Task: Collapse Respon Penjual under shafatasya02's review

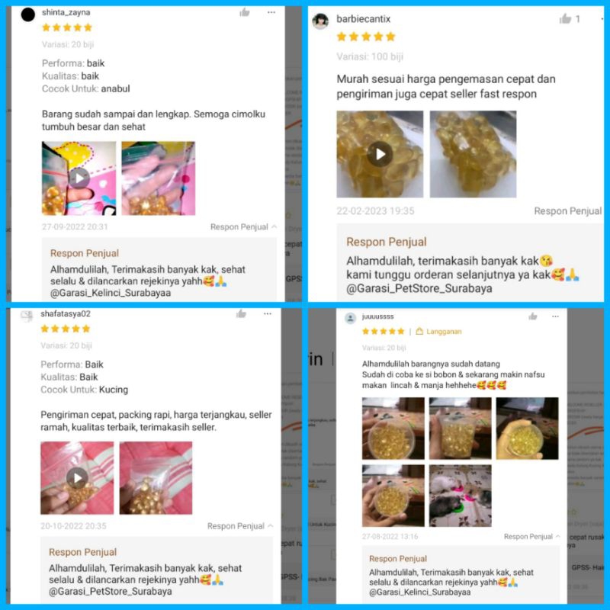Action: (x=240, y=526)
